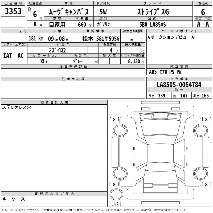Select the lot number 3353 field
This screenshot has height=213, width=213.
point(13,12)
